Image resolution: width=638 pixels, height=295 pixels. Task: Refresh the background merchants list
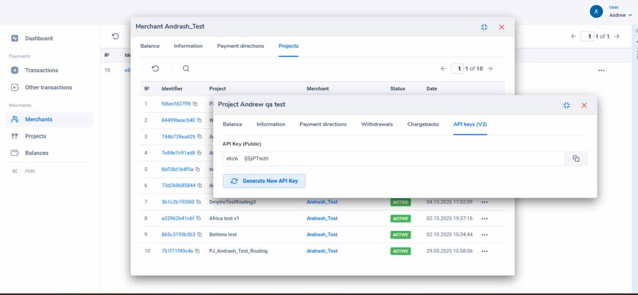(116, 36)
